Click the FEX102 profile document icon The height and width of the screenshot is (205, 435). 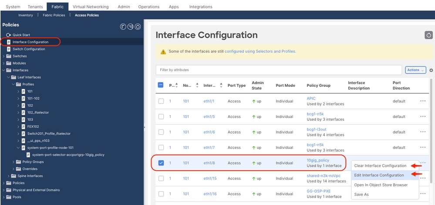coord(24,126)
